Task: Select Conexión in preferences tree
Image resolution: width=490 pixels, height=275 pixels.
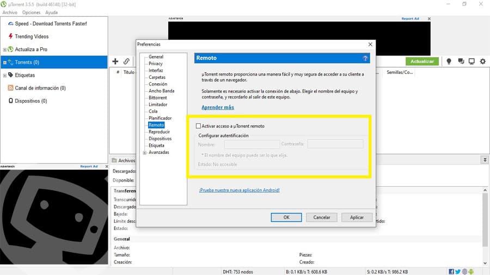Action: pos(158,84)
